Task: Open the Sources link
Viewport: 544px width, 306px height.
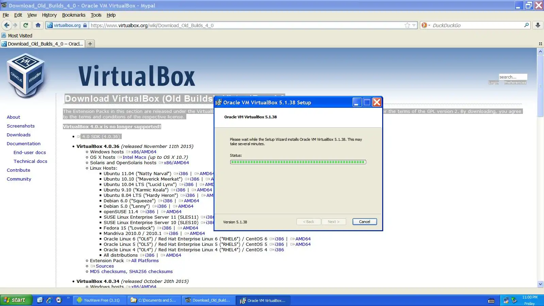Action: [x=105, y=266]
